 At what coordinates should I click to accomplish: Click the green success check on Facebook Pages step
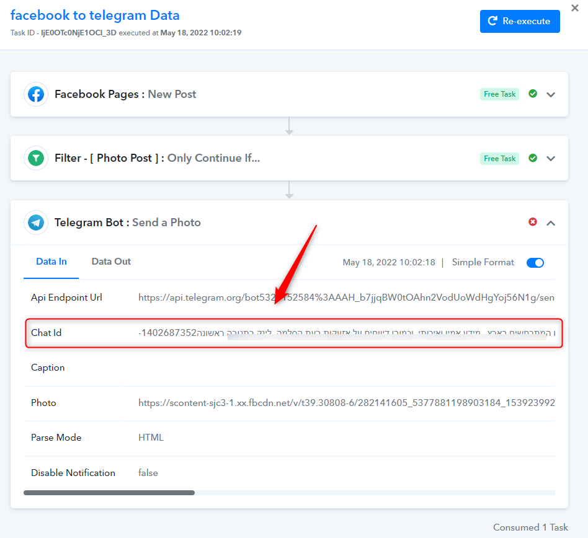point(533,94)
